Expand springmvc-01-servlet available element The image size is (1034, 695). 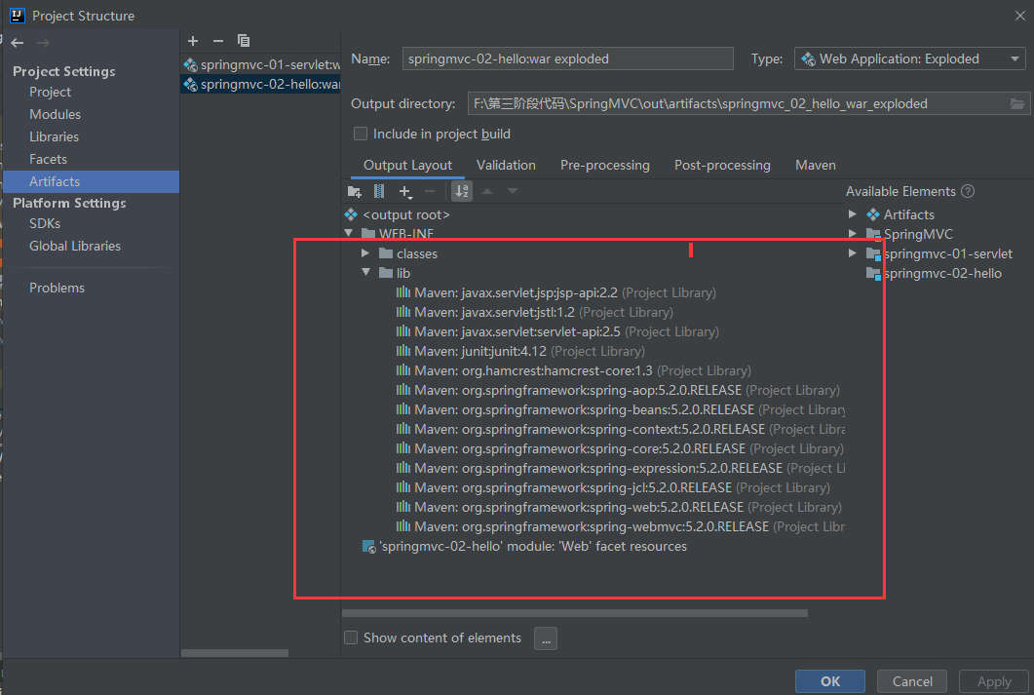(x=853, y=253)
